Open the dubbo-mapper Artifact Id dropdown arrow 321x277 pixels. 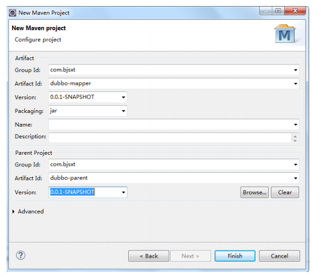pyautogui.click(x=296, y=84)
